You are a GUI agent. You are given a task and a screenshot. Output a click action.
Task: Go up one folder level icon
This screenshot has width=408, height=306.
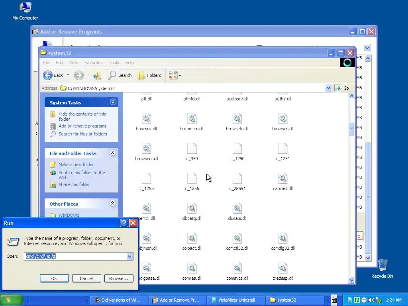[x=97, y=75]
